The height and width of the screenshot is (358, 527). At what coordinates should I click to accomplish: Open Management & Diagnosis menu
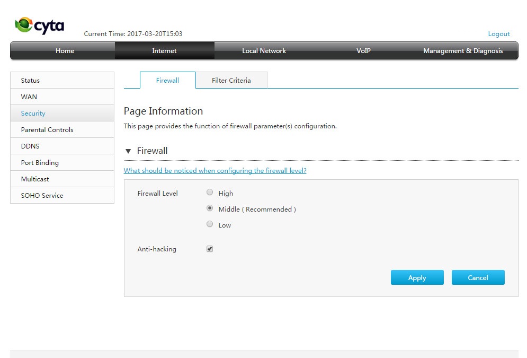tap(463, 51)
